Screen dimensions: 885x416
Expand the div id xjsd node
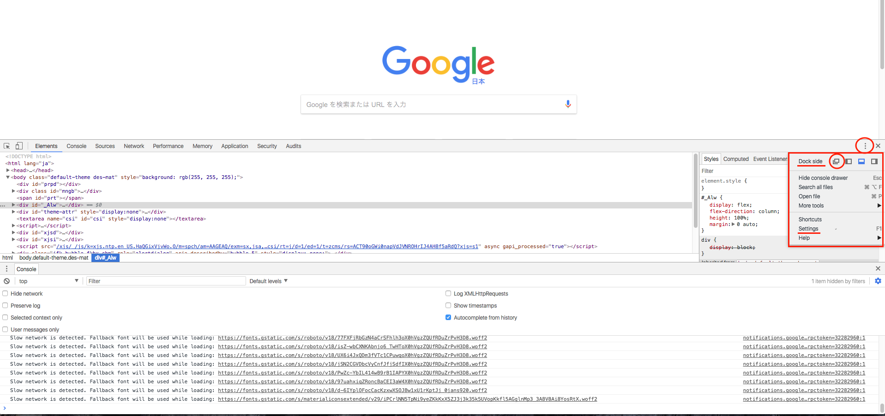13,232
